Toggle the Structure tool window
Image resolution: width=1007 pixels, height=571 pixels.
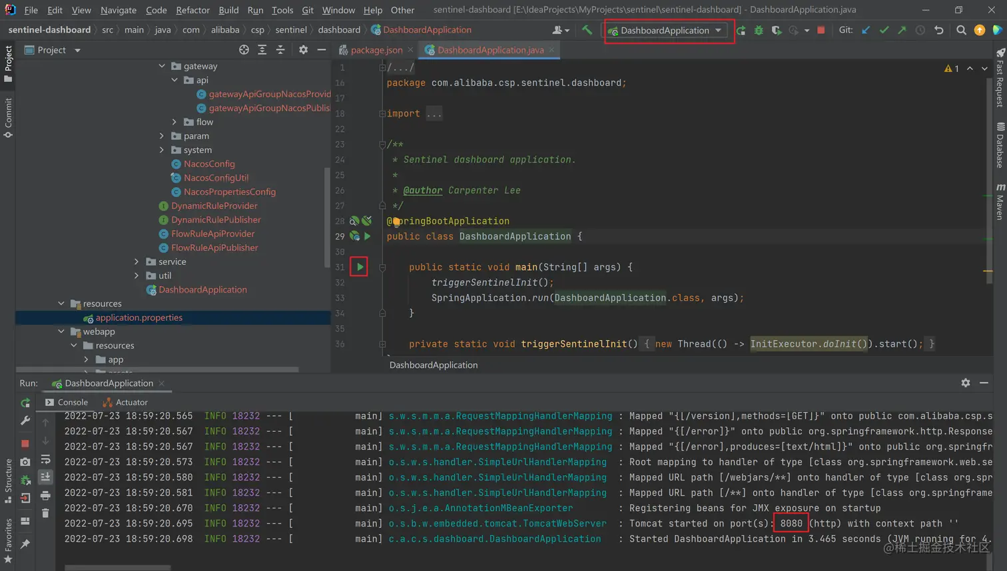(x=8, y=480)
